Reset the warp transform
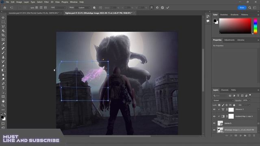This screenshot has width=260, height=146. click(x=157, y=8)
